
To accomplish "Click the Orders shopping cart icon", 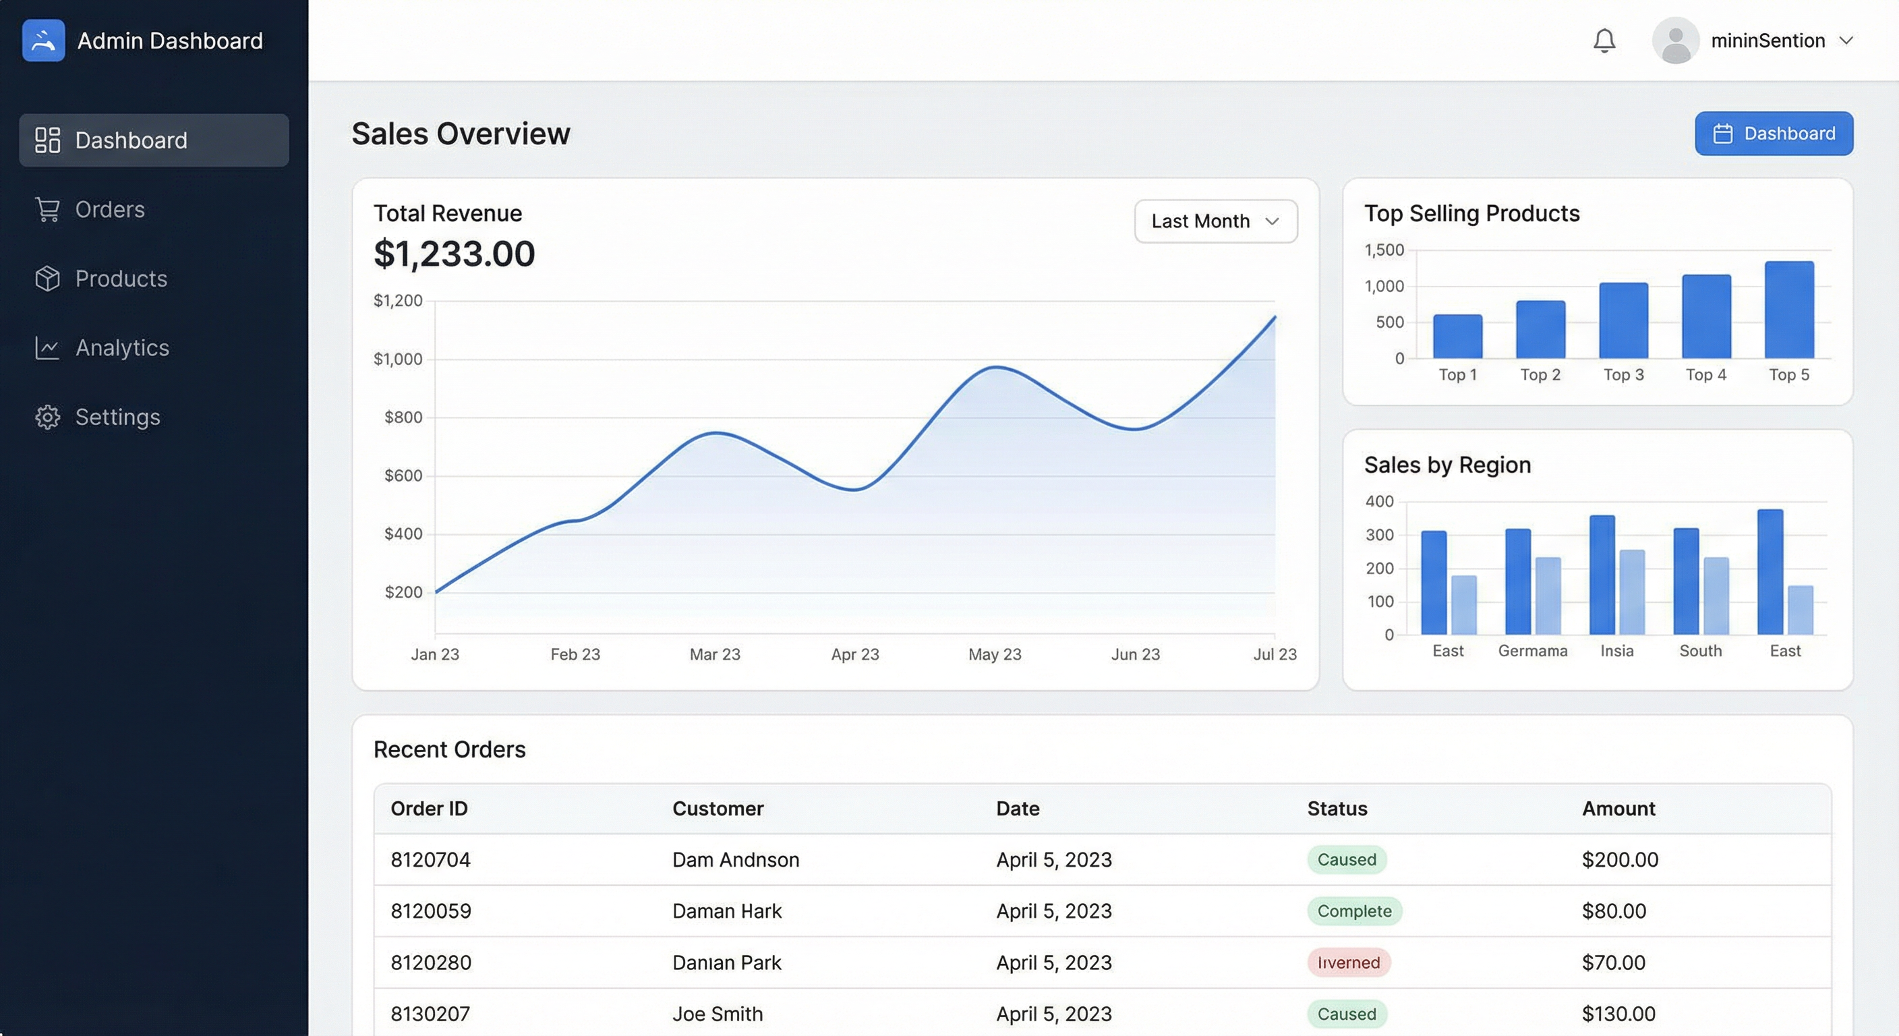I will tap(48, 209).
